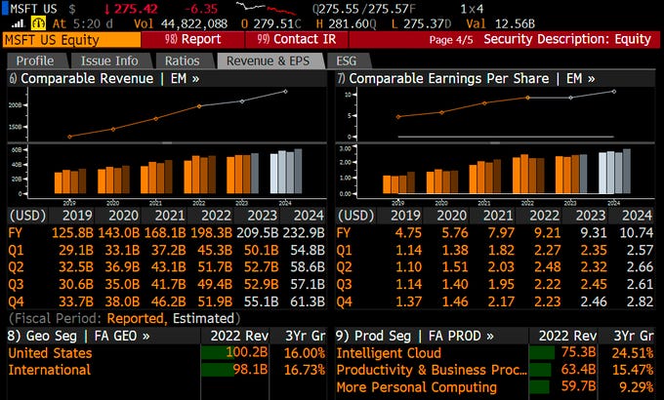
Task: Click the Page 4/5 indicator
Action: [451, 40]
